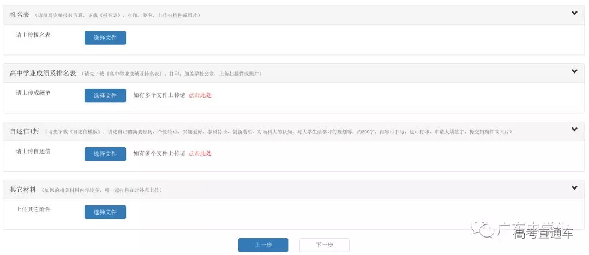This screenshot has width=589, height=255.
Task: Click the 高考直通车 watermark text
Action: [x=534, y=232]
